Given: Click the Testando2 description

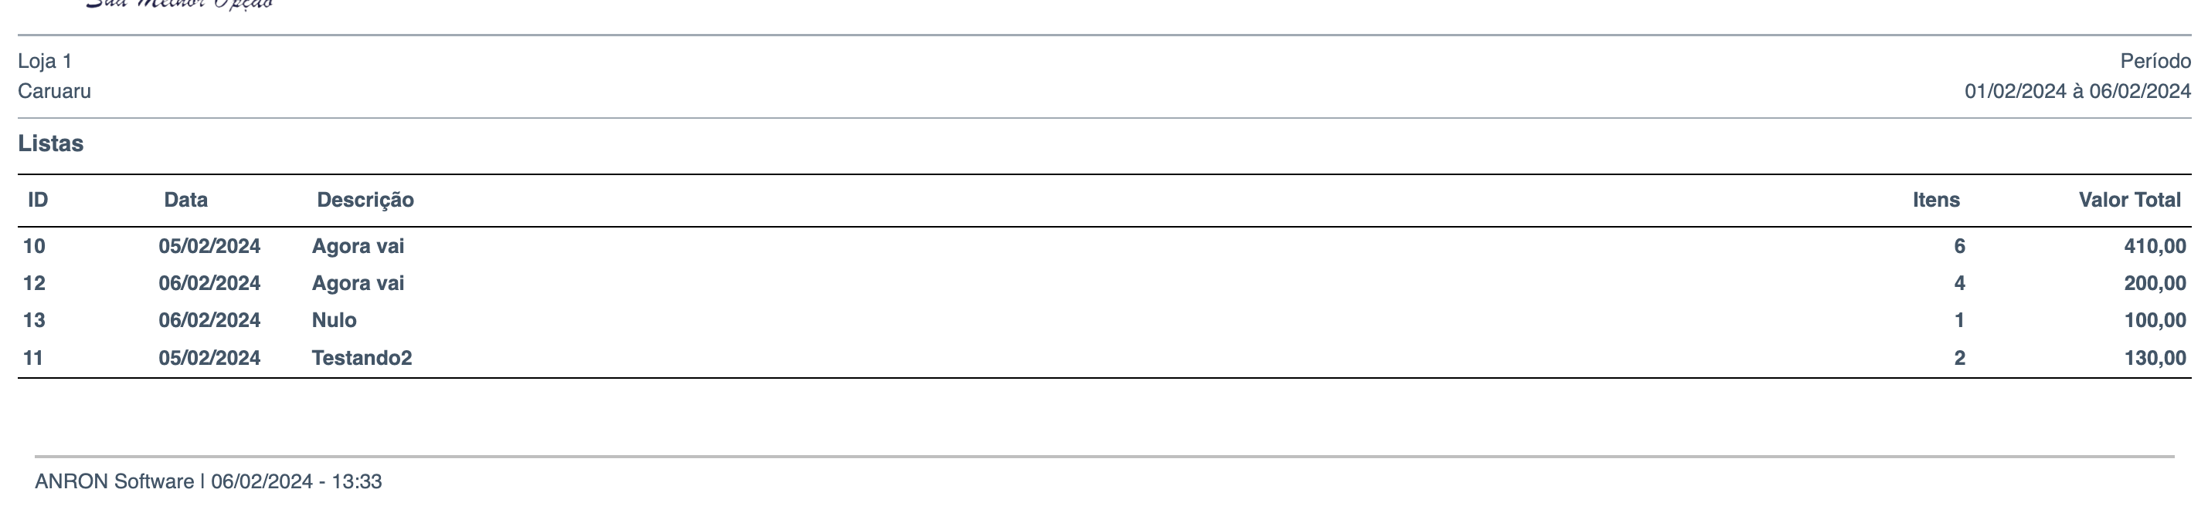Looking at the screenshot, I should coord(362,358).
